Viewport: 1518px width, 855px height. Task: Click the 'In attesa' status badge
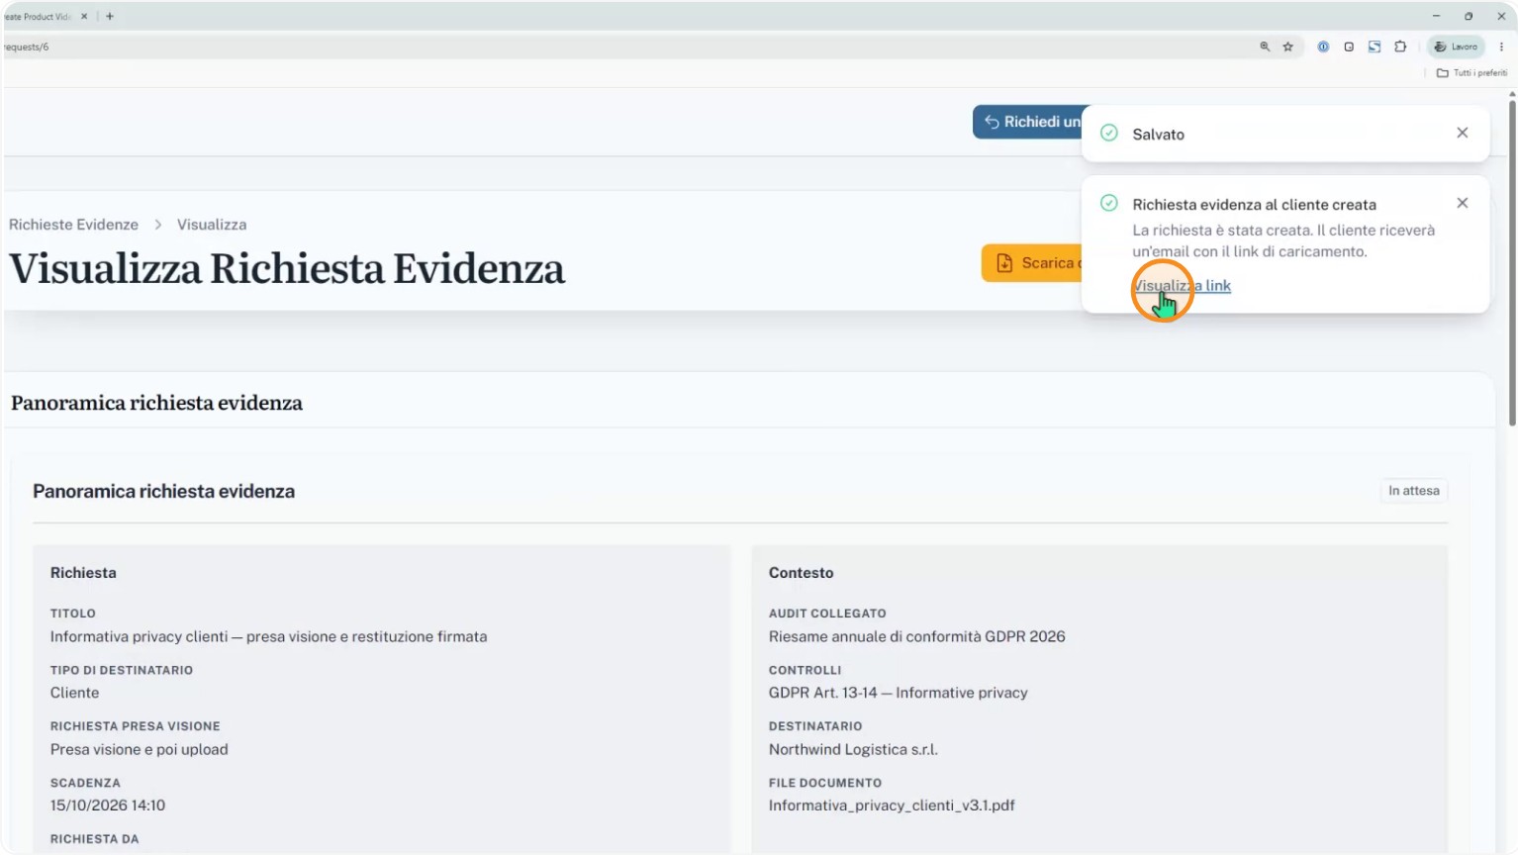(x=1414, y=491)
